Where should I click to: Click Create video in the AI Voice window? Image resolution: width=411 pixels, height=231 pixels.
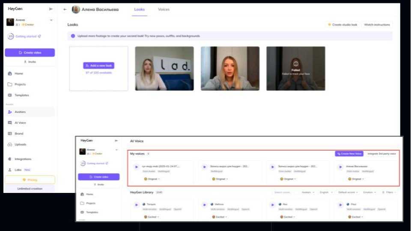point(99,177)
